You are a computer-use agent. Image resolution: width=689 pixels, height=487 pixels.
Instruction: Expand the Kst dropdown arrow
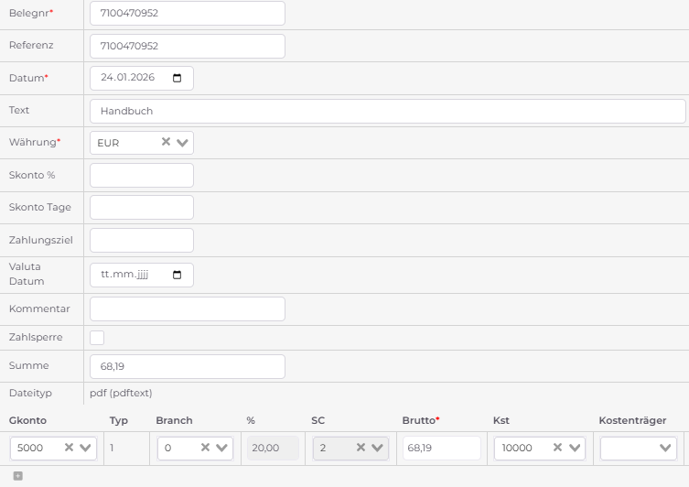(575, 449)
